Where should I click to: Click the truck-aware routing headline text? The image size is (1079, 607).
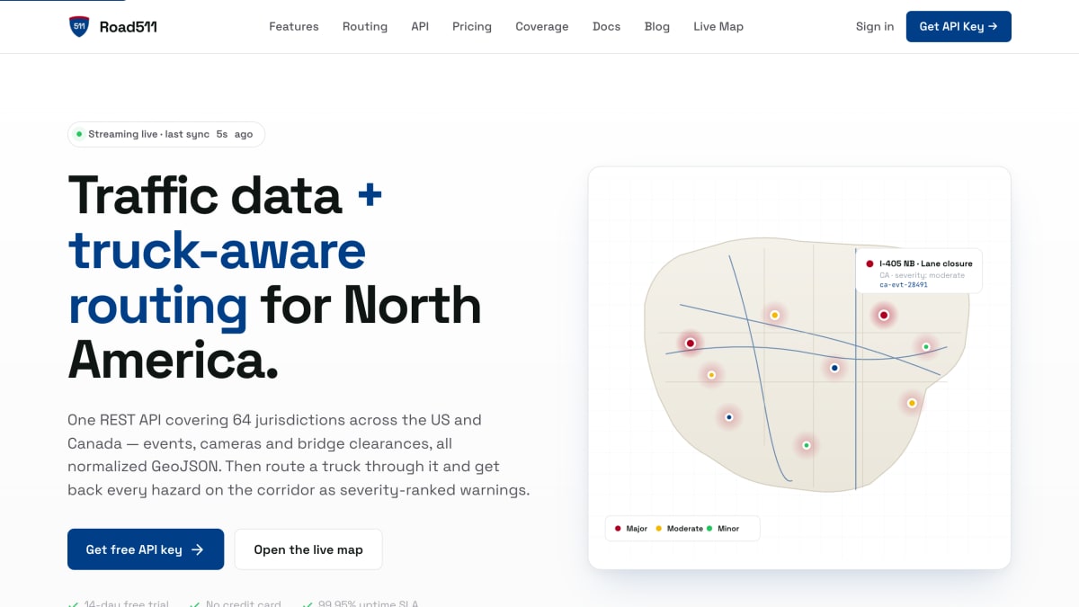click(x=217, y=278)
